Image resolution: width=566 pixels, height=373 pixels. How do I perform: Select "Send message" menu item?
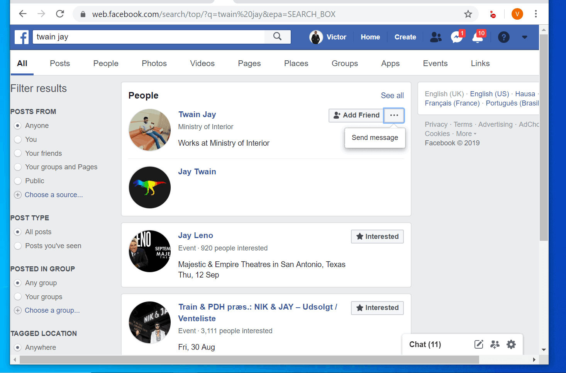(375, 138)
